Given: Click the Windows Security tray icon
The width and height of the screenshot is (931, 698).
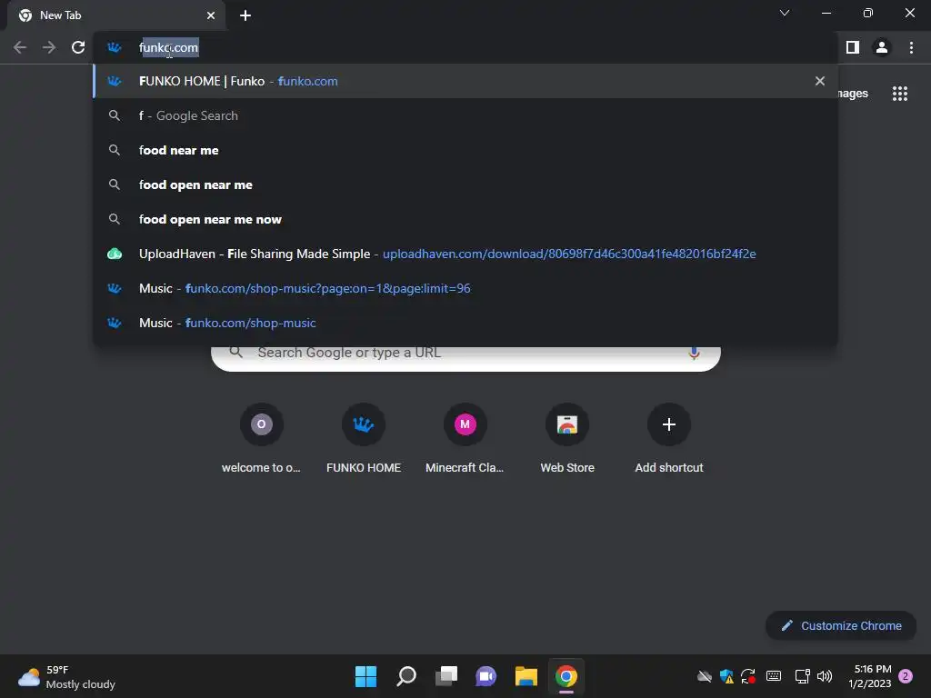Looking at the screenshot, I should coord(726,676).
